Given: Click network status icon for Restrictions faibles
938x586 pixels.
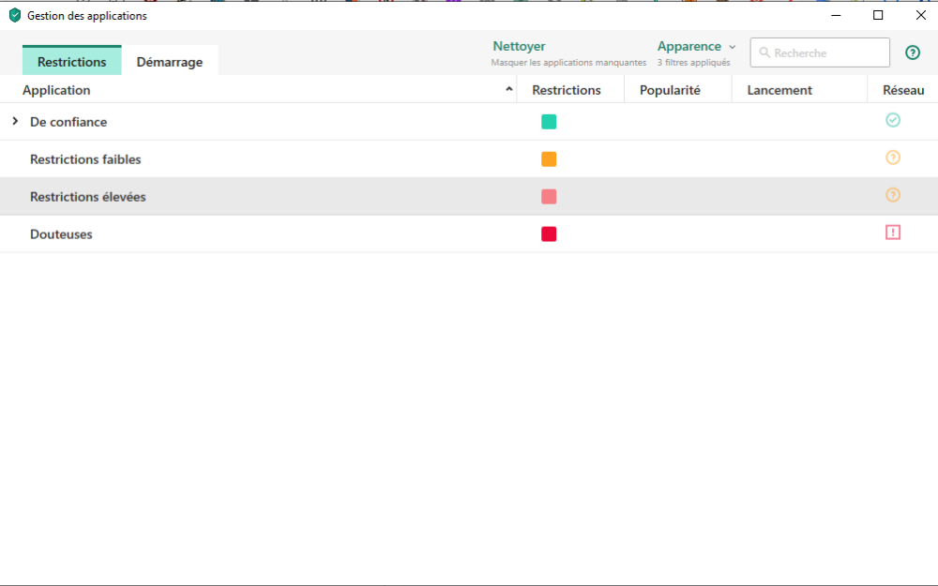Looking at the screenshot, I should [893, 158].
